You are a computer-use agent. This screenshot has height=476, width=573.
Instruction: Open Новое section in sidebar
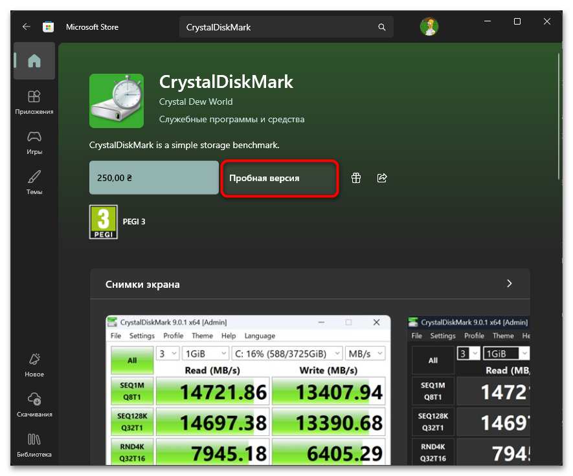pos(34,365)
